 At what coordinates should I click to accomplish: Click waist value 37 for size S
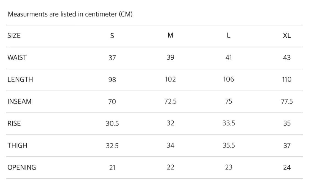112,58
